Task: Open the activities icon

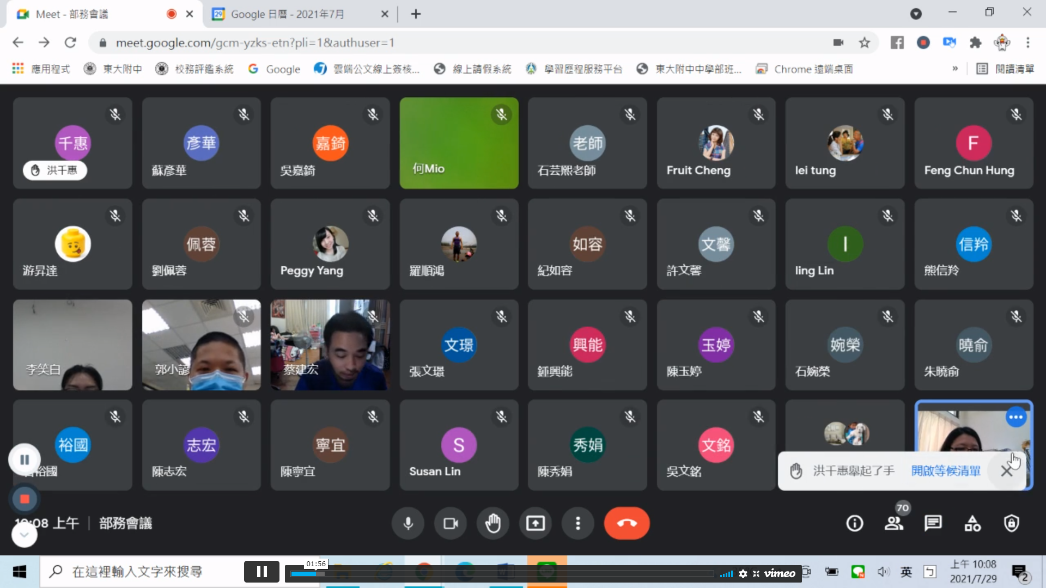Action: pos(972,523)
